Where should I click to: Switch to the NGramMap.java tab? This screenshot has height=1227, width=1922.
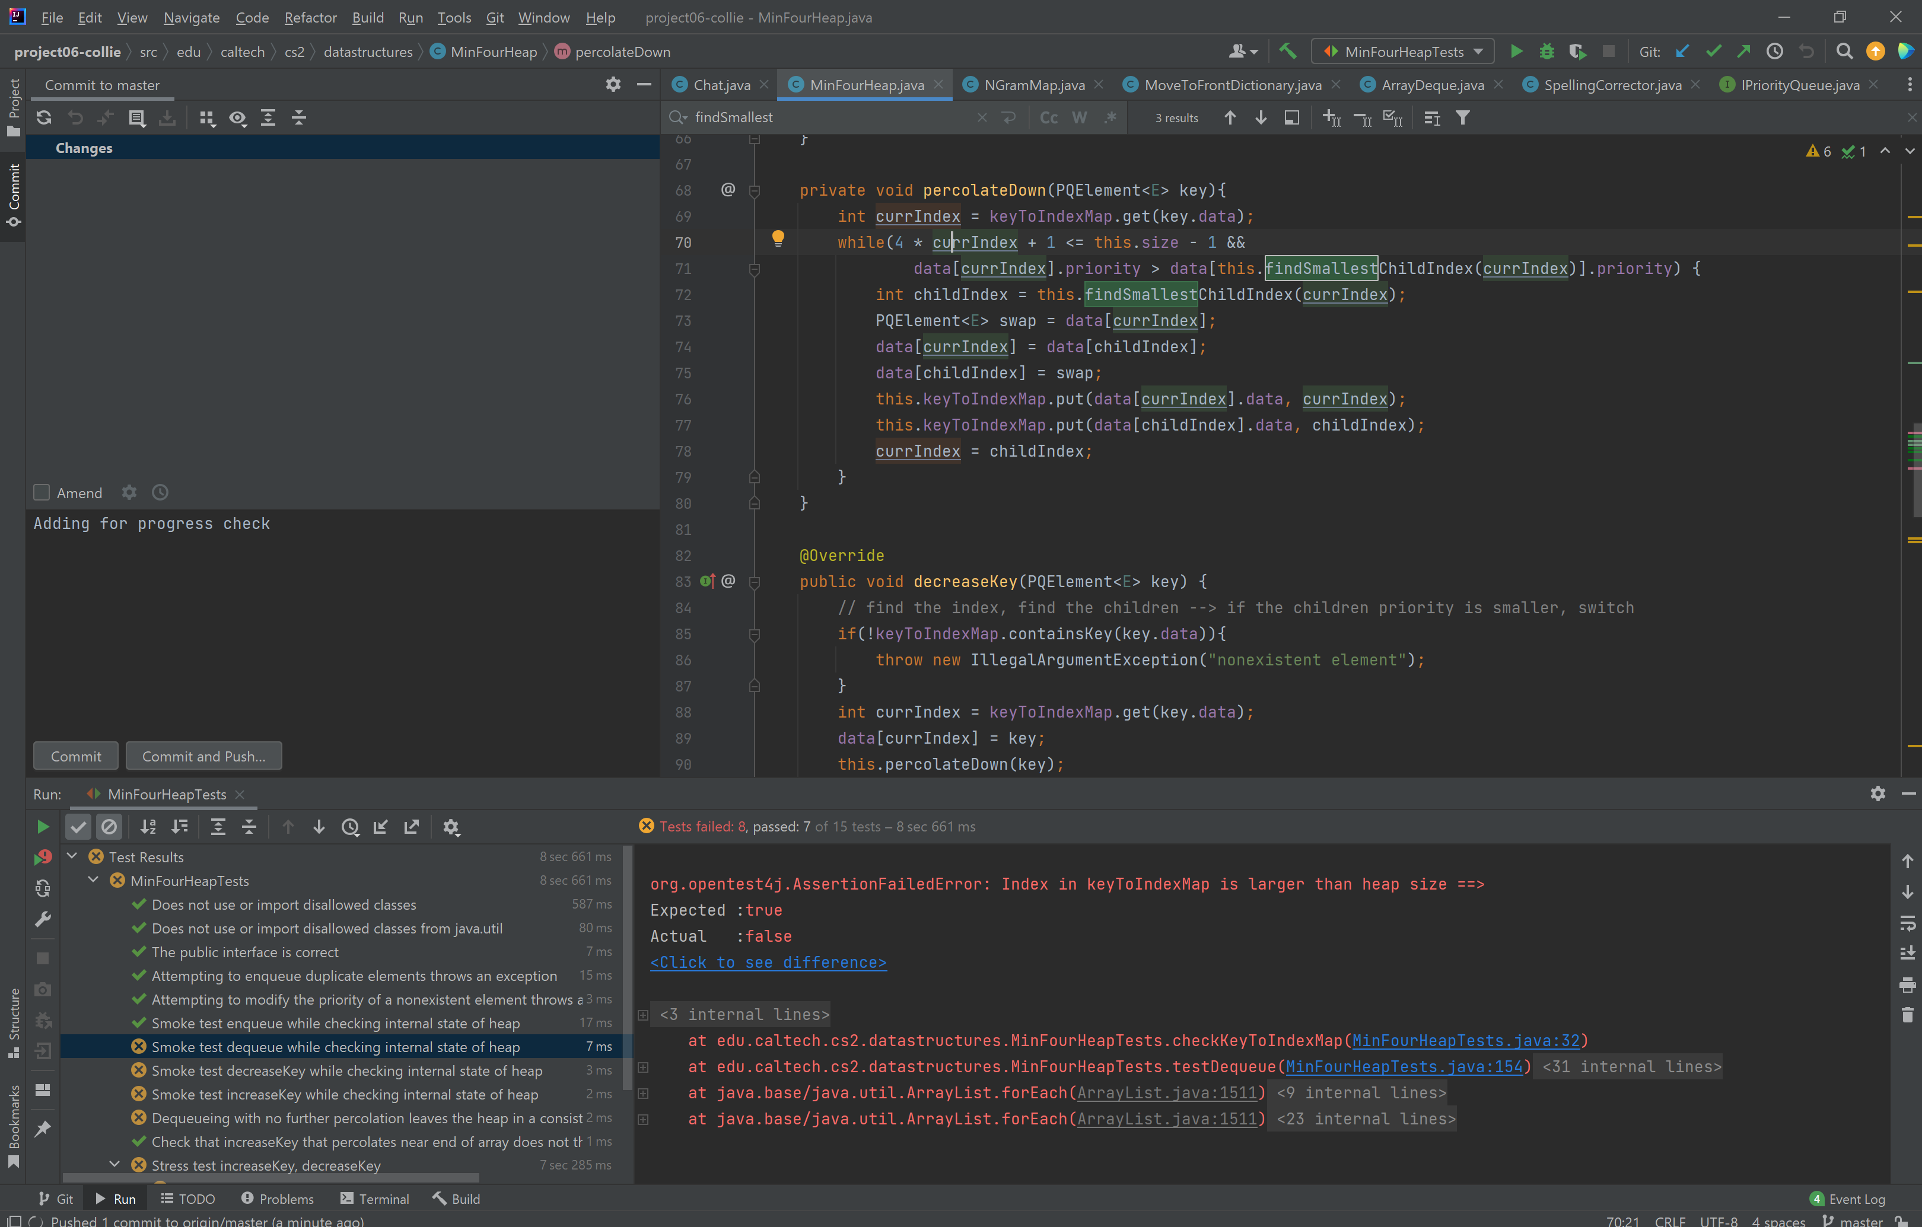[x=1033, y=85]
